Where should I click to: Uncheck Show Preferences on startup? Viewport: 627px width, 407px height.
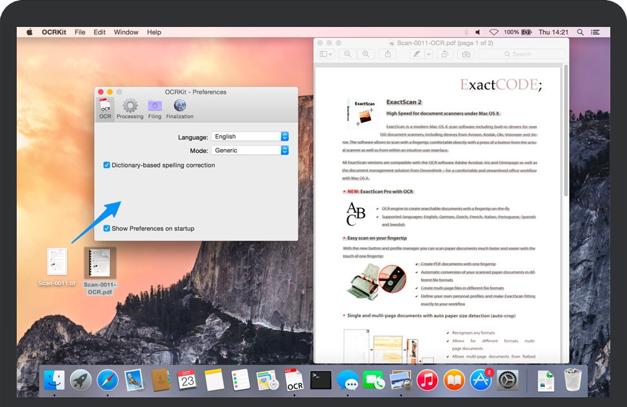pyautogui.click(x=107, y=229)
